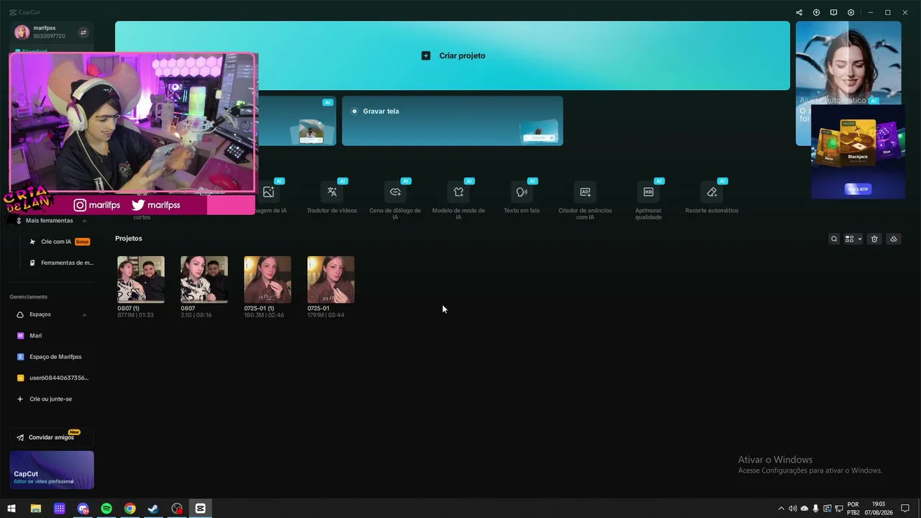Viewport: 921px width, 518px height.
Task: Open File Explorer from the taskbar
Action: pyautogui.click(x=35, y=509)
